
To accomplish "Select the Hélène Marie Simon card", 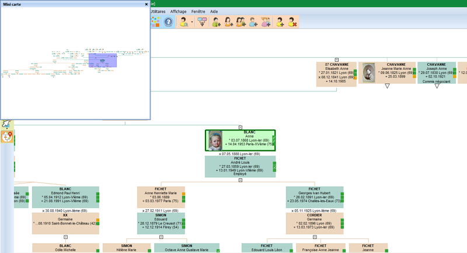I will [x=127, y=248].
